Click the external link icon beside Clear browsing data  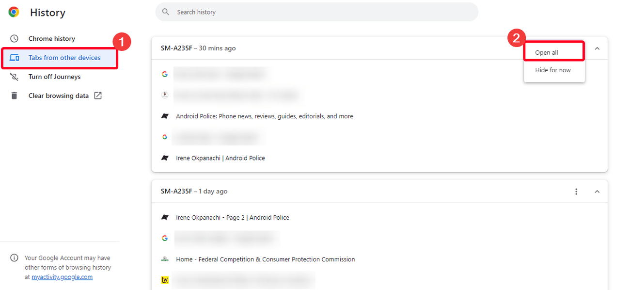point(98,96)
